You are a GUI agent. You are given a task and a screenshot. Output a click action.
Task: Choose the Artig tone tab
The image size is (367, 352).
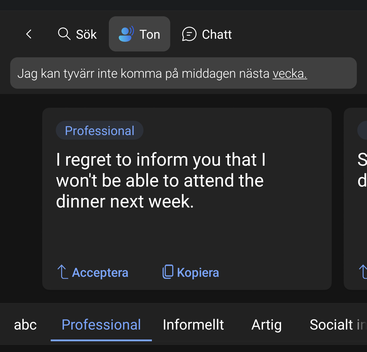pos(267,325)
